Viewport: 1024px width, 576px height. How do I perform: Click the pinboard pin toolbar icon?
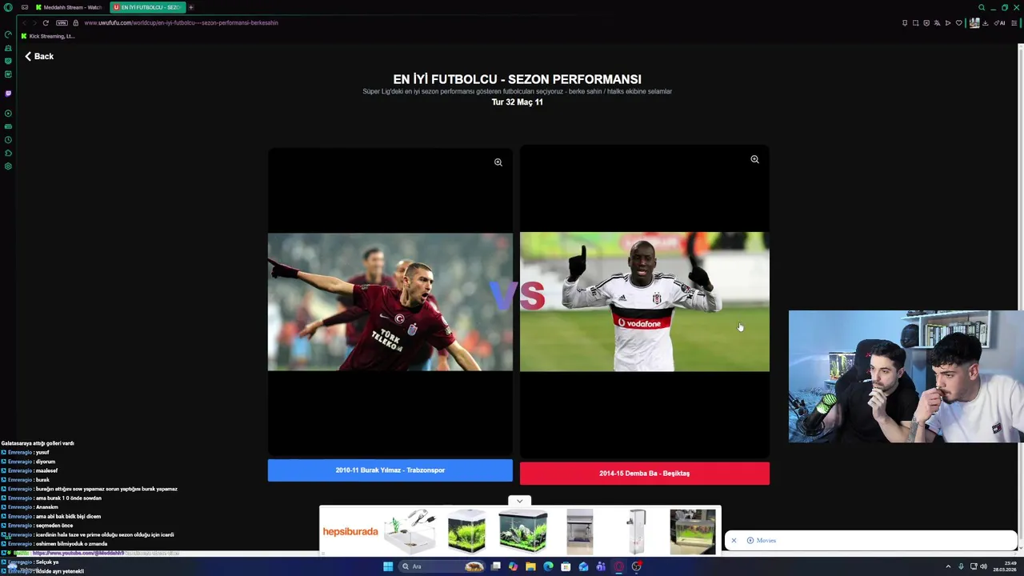[x=905, y=23]
